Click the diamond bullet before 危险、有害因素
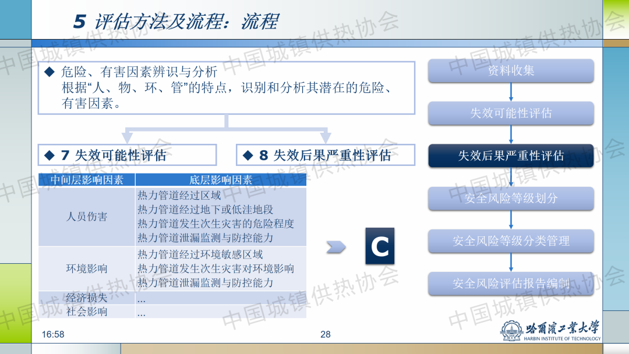 point(49,72)
